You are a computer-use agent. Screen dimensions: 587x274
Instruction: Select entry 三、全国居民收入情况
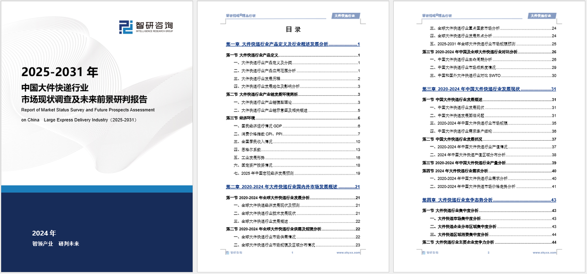(x=296, y=142)
